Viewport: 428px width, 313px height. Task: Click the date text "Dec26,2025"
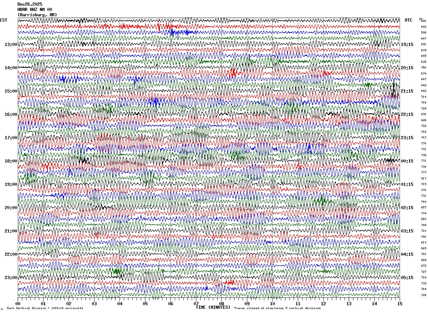click(x=30, y=4)
